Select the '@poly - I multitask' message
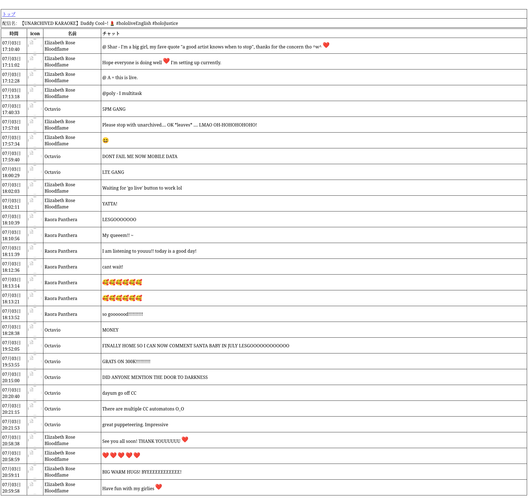Screen dimensions: 529x504 coord(122,93)
